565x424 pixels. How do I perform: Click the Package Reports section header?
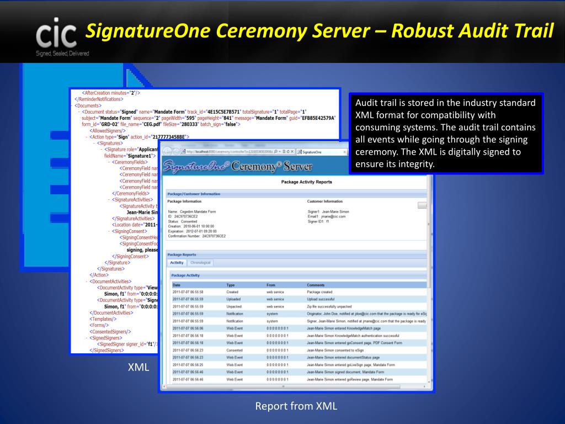pyautogui.click(x=296, y=255)
